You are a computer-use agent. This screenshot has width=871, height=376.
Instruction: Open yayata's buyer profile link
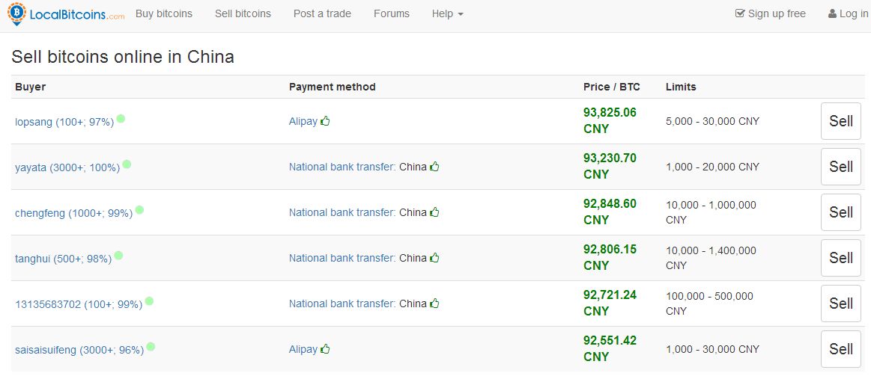[67, 167]
